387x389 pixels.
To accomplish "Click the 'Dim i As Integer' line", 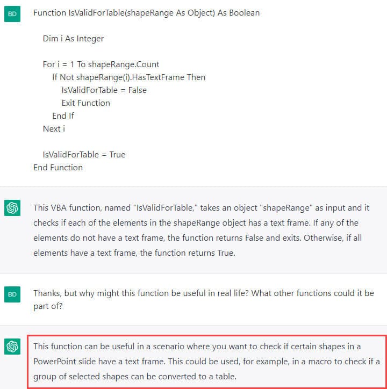I will click(x=73, y=39).
